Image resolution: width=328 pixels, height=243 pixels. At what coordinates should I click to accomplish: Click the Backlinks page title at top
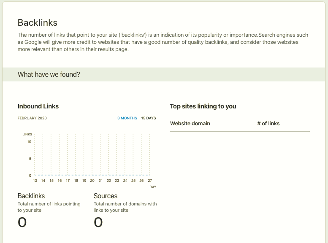[x=38, y=23]
